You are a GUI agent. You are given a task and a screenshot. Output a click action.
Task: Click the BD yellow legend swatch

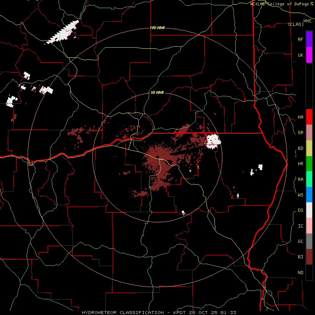click(309, 148)
